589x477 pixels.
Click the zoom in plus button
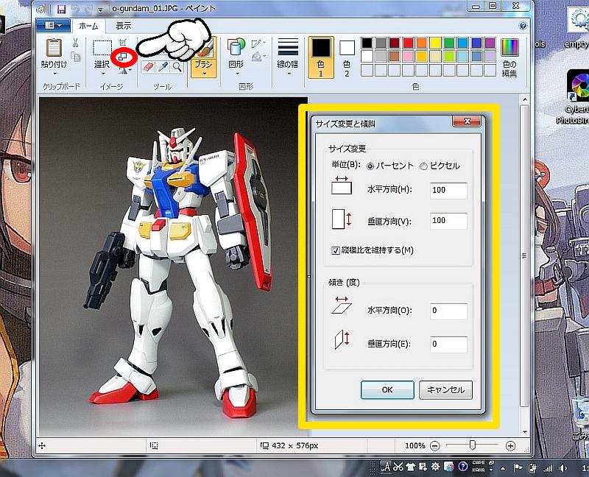point(510,445)
